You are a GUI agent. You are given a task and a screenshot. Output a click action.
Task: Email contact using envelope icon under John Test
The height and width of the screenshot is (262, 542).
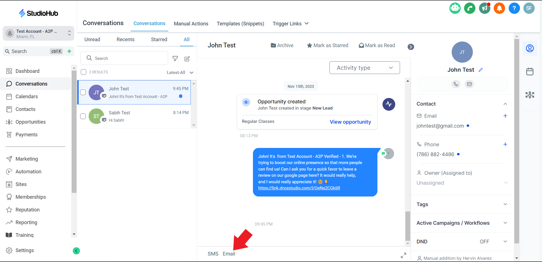469,84
